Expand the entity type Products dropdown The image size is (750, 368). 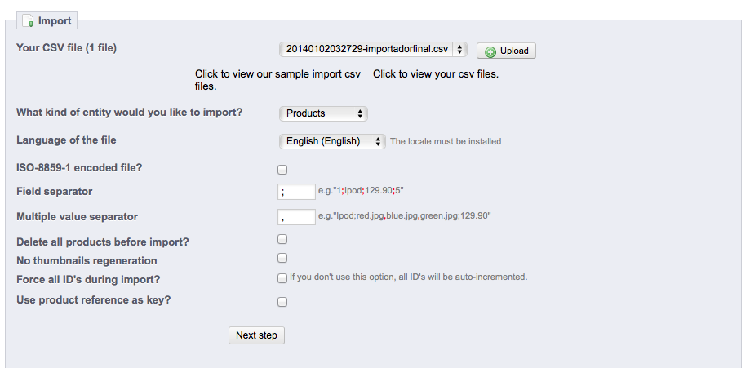point(323,113)
